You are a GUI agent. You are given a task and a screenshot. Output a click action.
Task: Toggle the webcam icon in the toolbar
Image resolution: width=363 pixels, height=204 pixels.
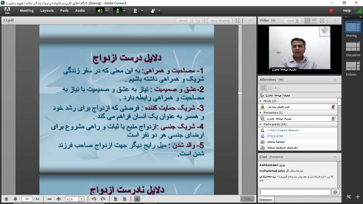pos(135,10)
